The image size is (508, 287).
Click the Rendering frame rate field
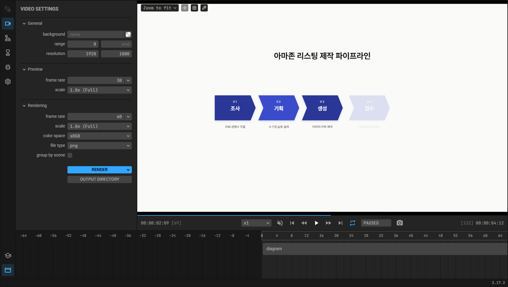pyautogui.click(x=96, y=117)
